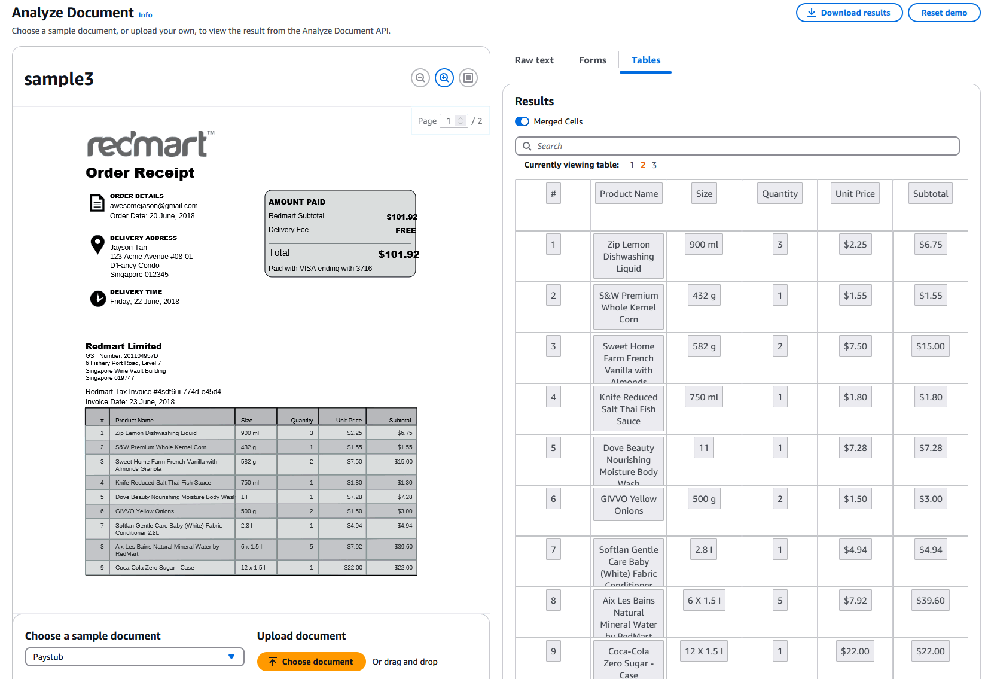Zoom in the sample3 document preview
Screen dimensions: 988x679
pos(444,78)
